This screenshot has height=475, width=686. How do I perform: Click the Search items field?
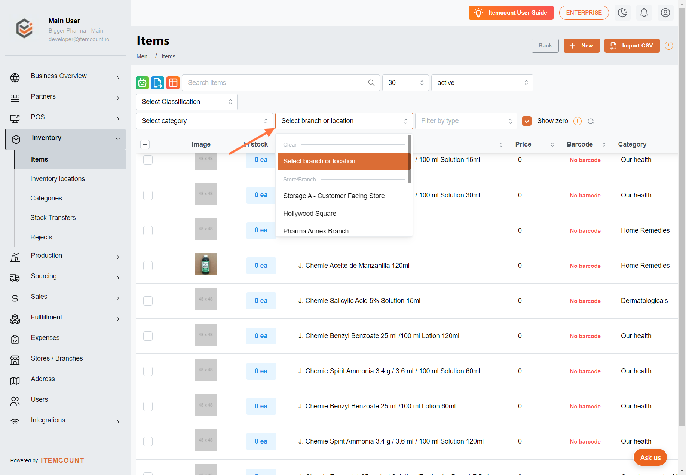[281, 83]
